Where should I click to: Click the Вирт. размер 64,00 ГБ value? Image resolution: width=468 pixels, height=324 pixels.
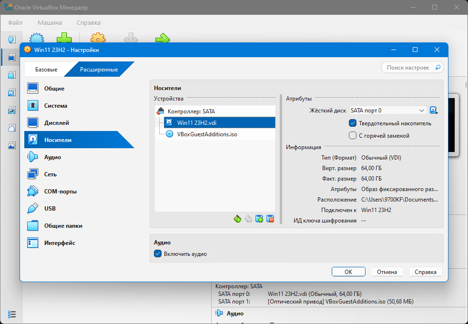(371, 168)
